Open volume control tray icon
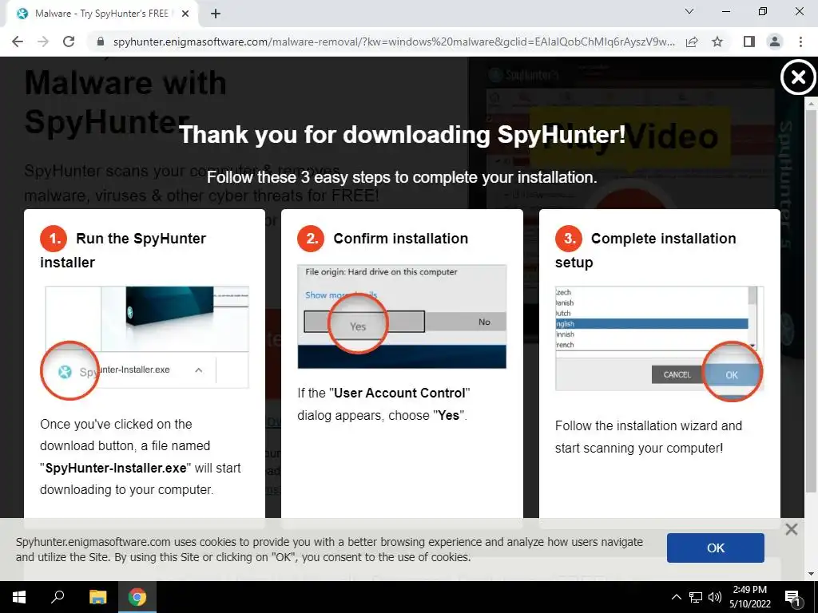818x613 pixels. pos(714,597)
